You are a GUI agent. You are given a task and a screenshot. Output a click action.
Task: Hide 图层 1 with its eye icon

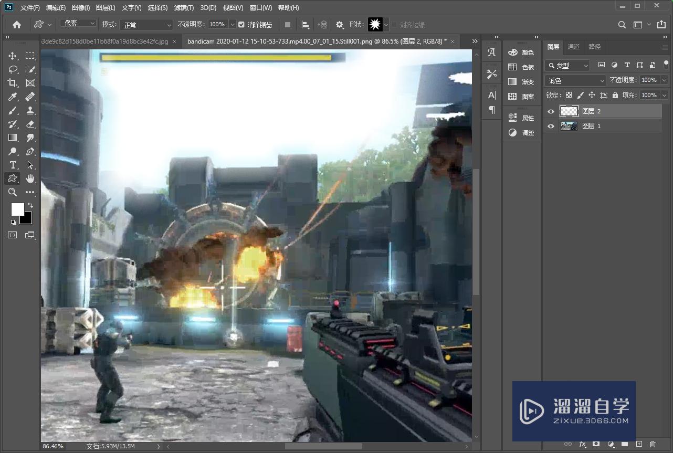(x=551, y=126)
